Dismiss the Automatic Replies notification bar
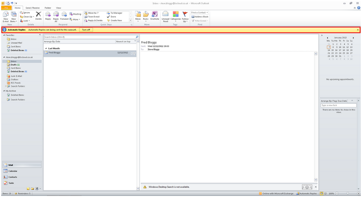This screenshot has width=362, height=197. click(358, 30)
